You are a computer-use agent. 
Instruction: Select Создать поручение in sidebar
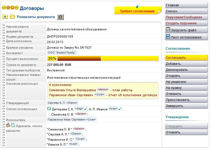point(186,23)
